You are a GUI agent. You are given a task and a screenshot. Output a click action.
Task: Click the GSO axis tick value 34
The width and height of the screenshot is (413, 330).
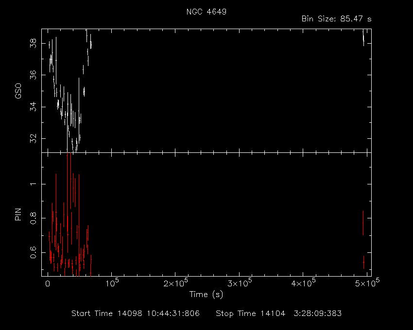34,107
